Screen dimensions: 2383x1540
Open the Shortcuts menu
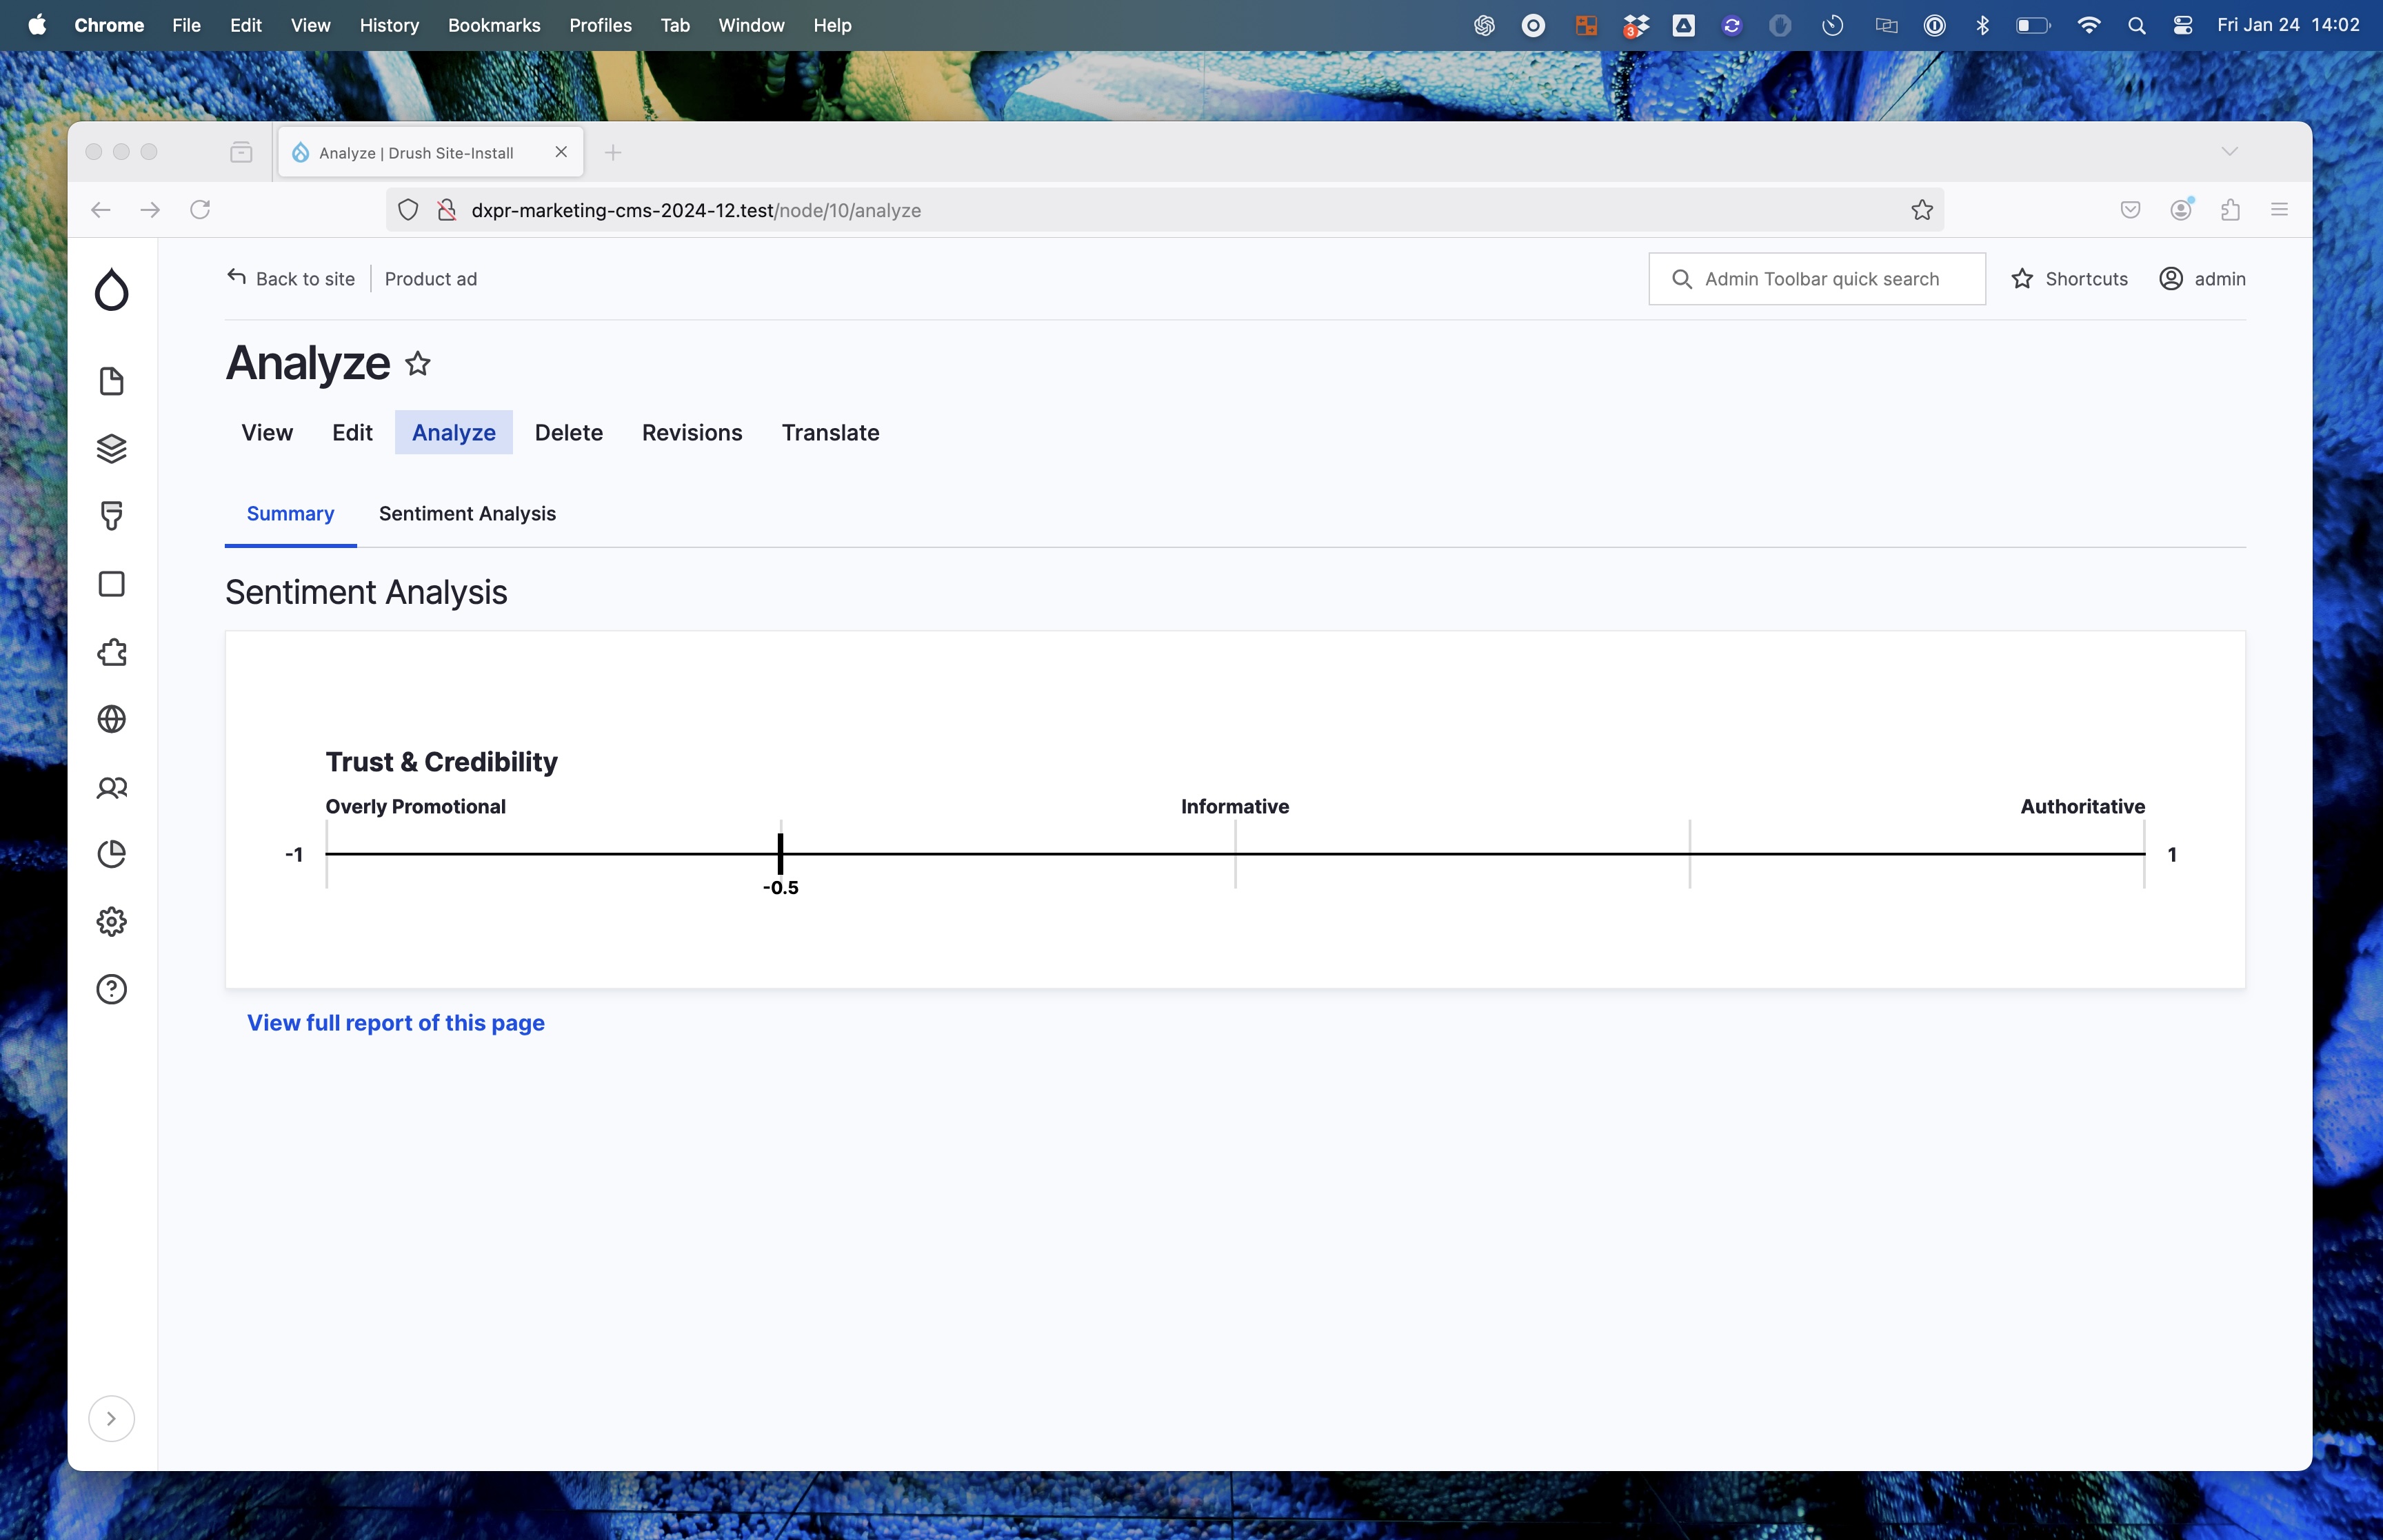(2069, 279)
